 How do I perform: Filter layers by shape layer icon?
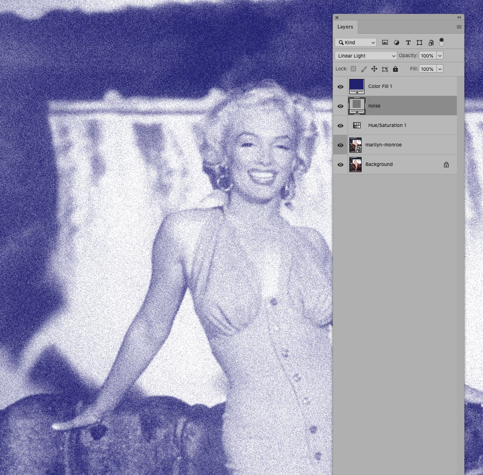tap(419, 42)
